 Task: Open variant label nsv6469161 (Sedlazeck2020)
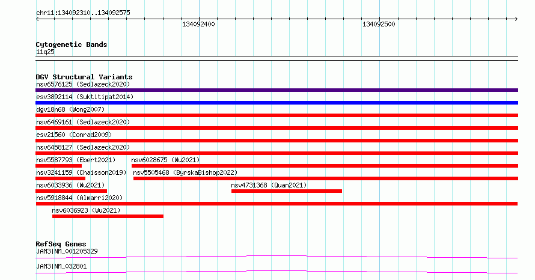tap(83, 122)
